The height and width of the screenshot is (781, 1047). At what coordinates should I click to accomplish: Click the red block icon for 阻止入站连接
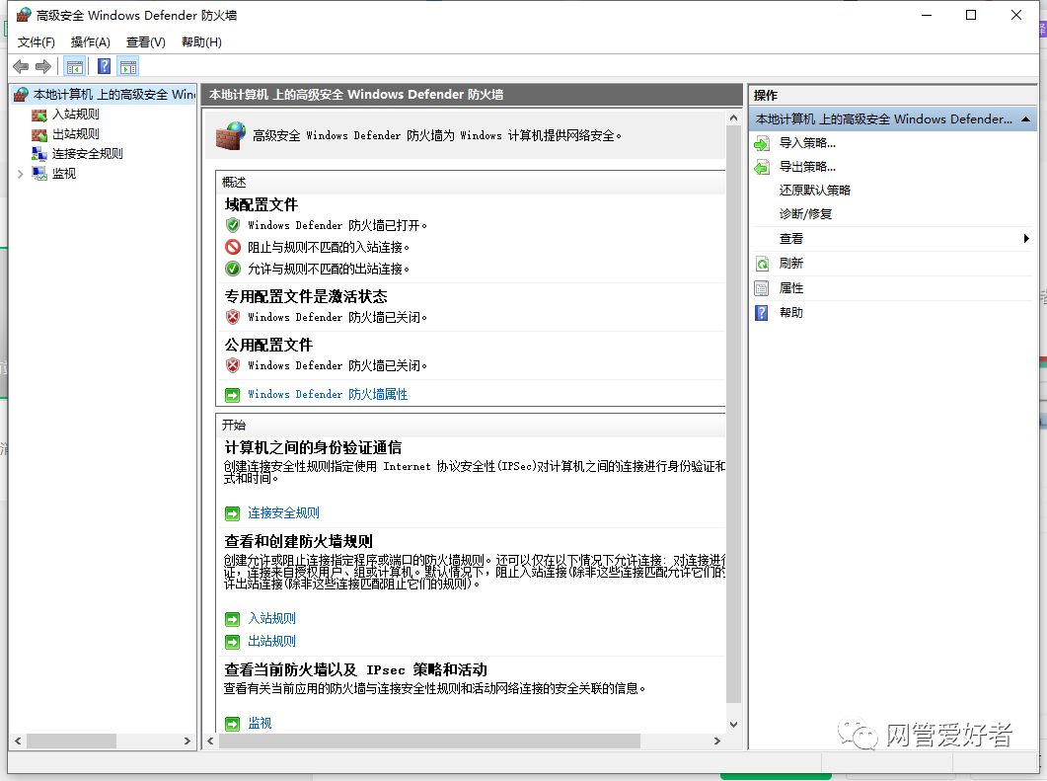click(x=232, y=247)
